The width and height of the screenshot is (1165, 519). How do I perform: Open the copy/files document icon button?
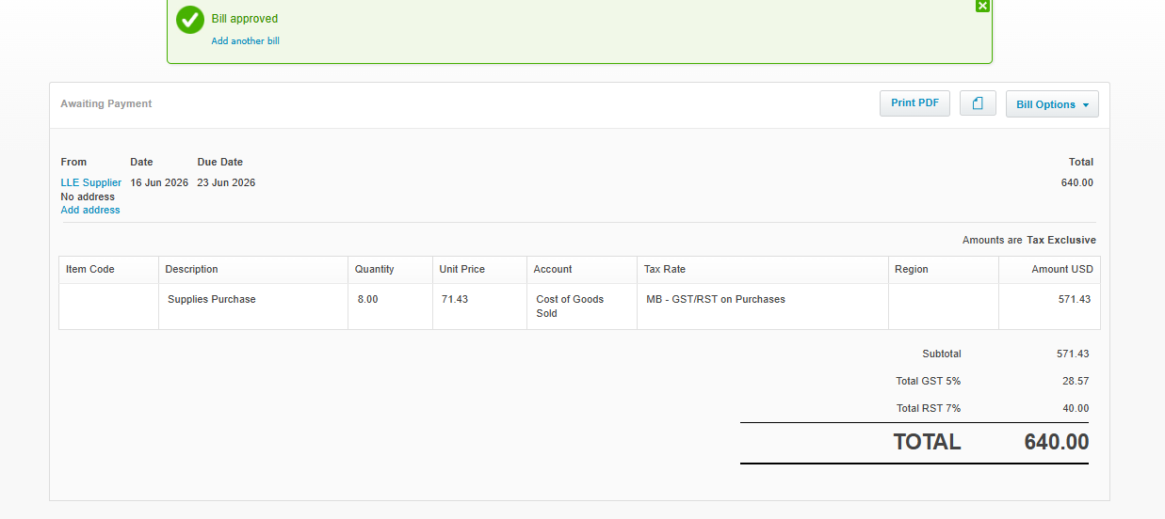[978, 103]
